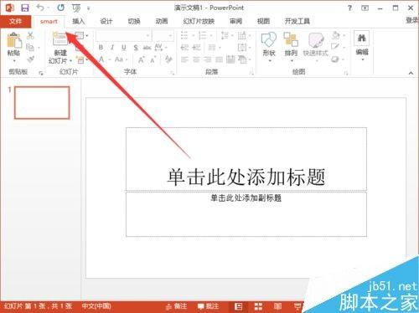Click the 粘贴 (Paste) clipboard icon

point(14,40)
